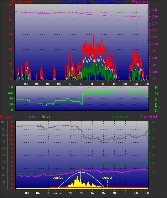This screenshot has height=198, width=167.
Task: Click the green 'Temperatura' legend label
Action: tap(122, 117)
